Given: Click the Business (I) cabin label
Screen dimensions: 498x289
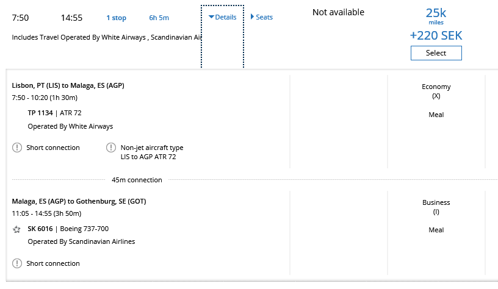Looking at the screenshot, I should tap(436, 207).
